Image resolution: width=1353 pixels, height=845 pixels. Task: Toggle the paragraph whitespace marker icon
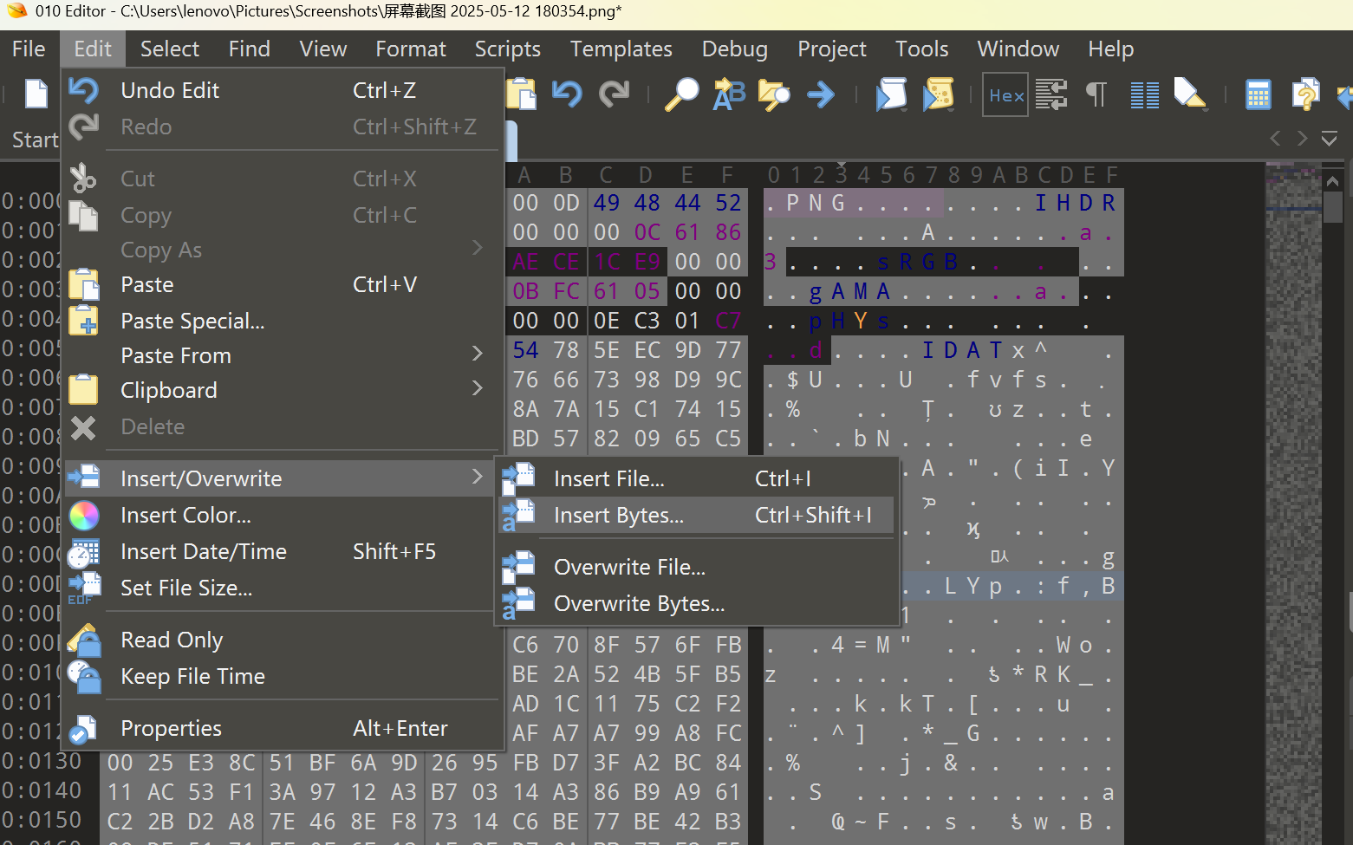coord(1097,94)
